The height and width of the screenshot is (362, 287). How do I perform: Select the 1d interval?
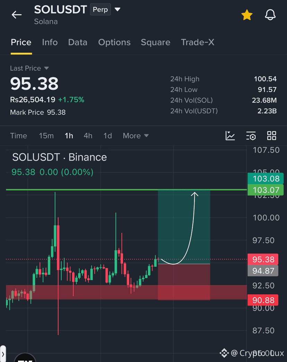point(107,136)
